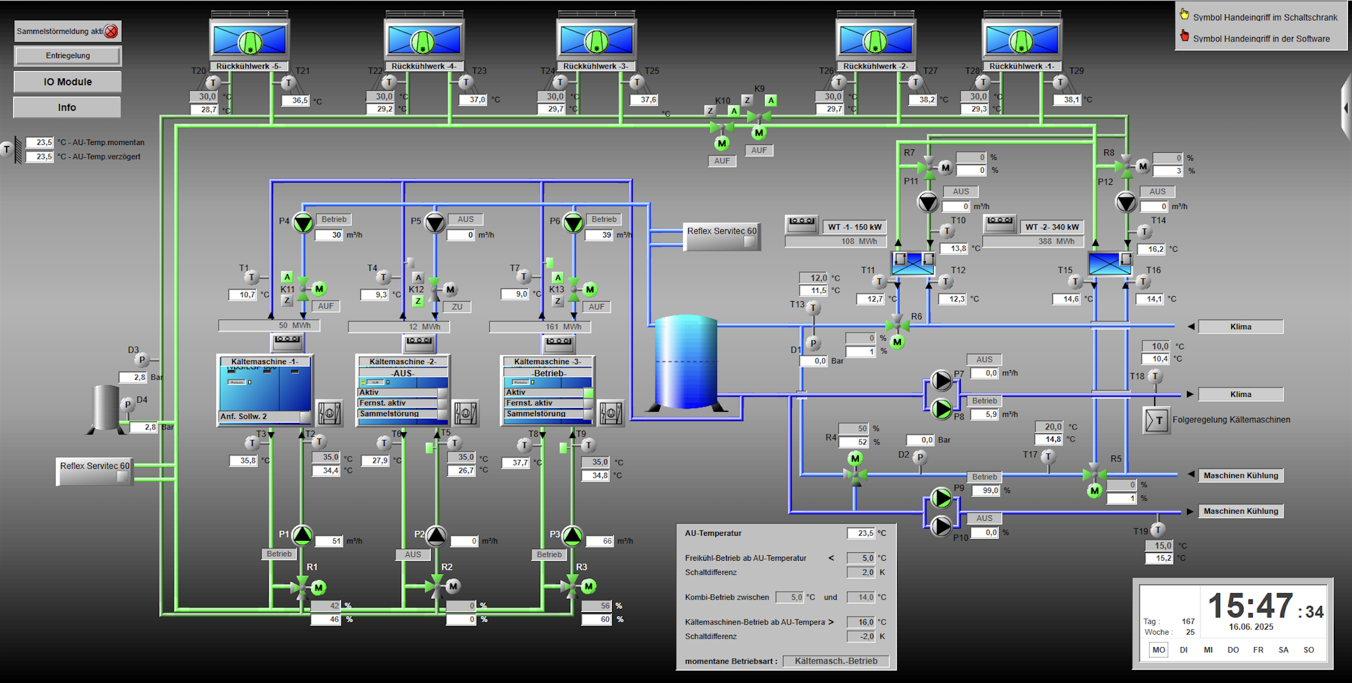The image size is (1352, 683).
Task: Toggle K11 valve to A position
Action: click(287, 277)
